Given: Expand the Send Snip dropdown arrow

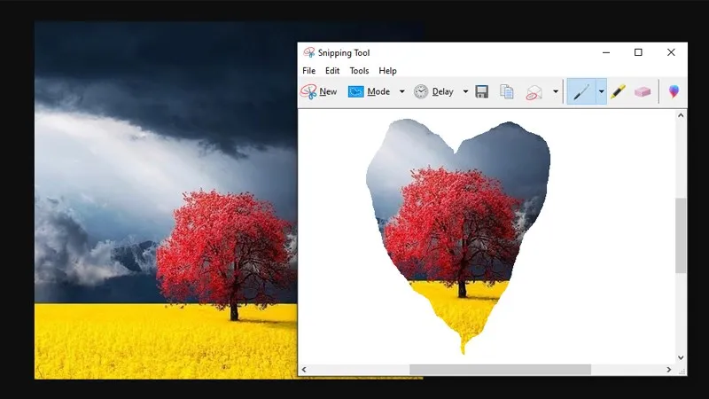Looking at the screenshot, I should point(556,91).
